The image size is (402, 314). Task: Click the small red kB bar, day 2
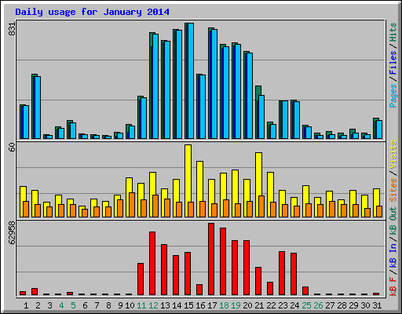point(35,292)
